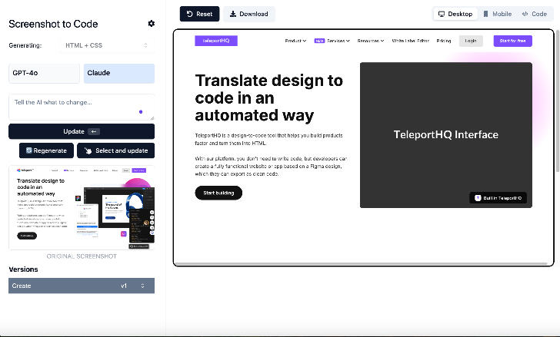Open settings via the gear icon
560x337 pixels.
tap(152, 24)
